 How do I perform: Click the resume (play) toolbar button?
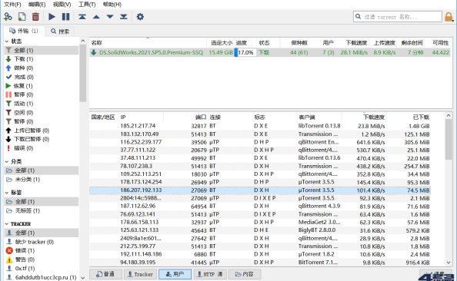(x=52, y=17)
